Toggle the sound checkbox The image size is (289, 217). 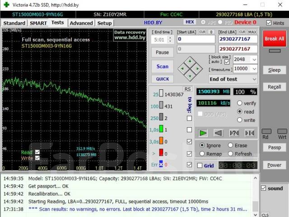pyautogui.click(x=264, y=188)
